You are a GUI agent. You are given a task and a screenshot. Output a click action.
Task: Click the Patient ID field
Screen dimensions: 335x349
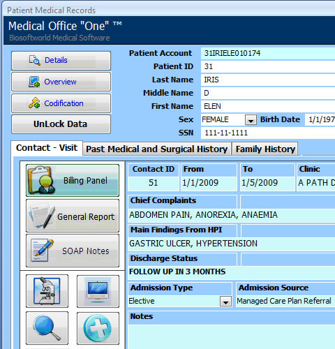tap(268, 66)
